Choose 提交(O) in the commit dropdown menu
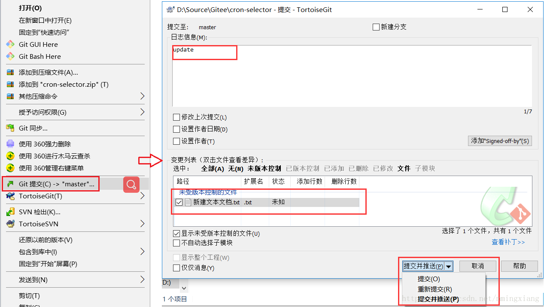This screenshot has width=544, height=307. 429,279
